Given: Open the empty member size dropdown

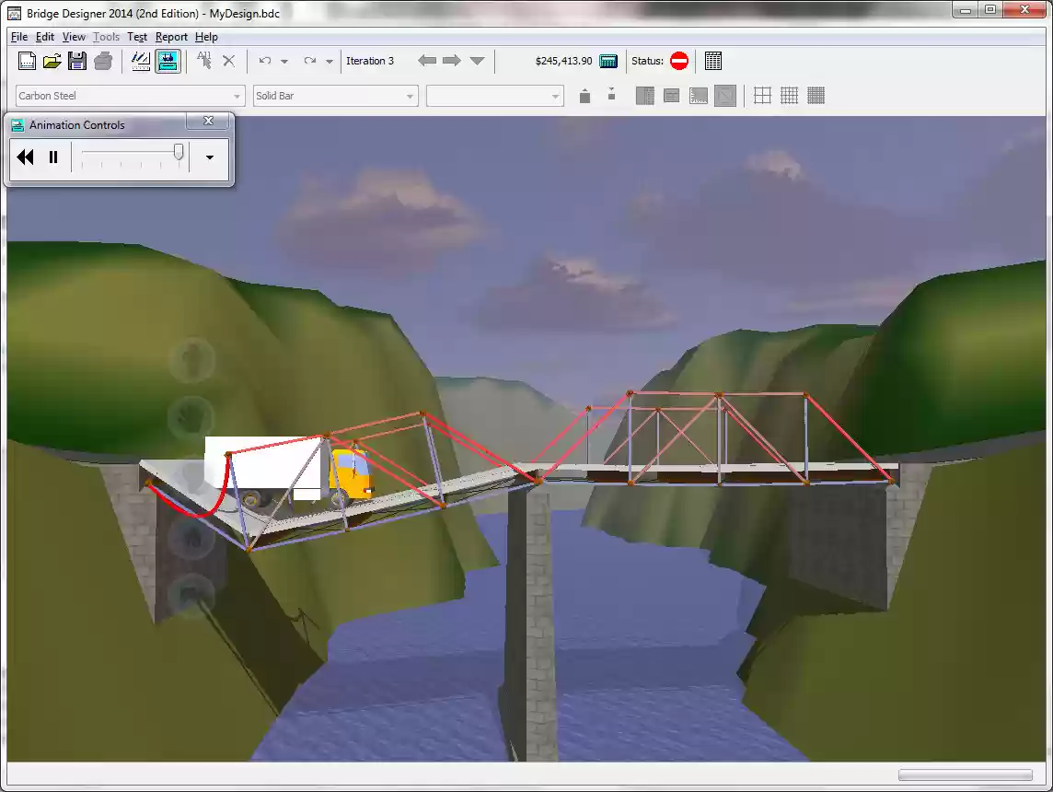Looking at the screenshot, I should pyautogui.click(x=495, y=96).
